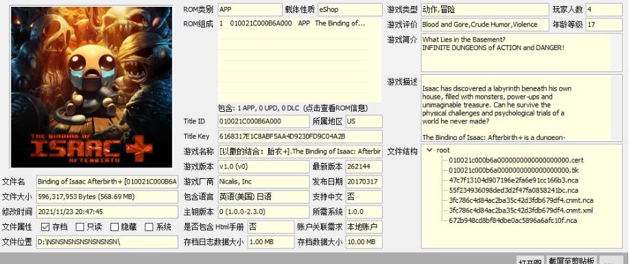The width and height of the screenshot is (629, 264).
Task: Enable the 系统 system attribute checkbox
Action: [149, 227]
